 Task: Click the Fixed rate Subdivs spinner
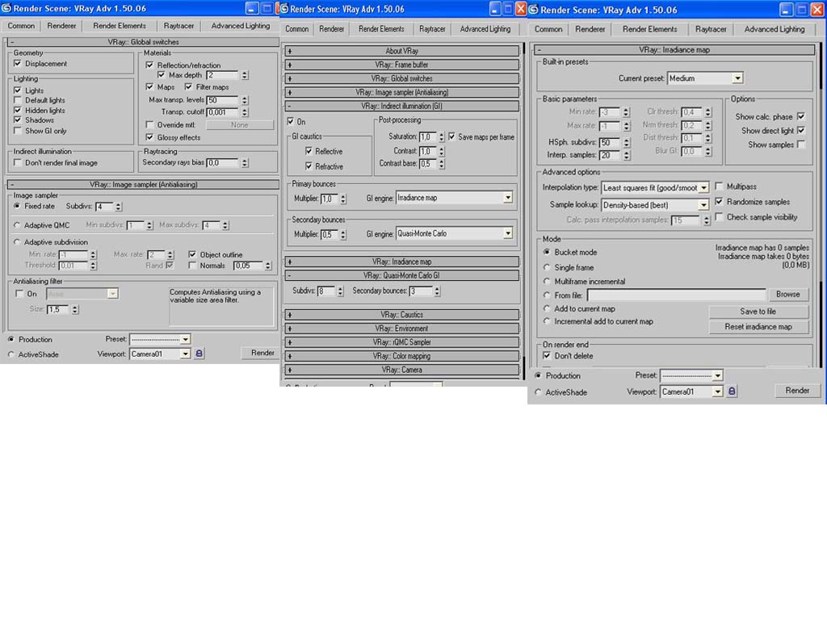(118, 207)
